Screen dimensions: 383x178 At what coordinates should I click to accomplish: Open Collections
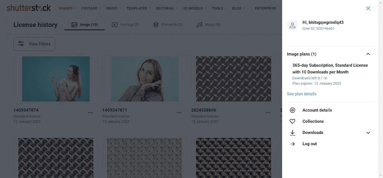[x=313, y=121]
